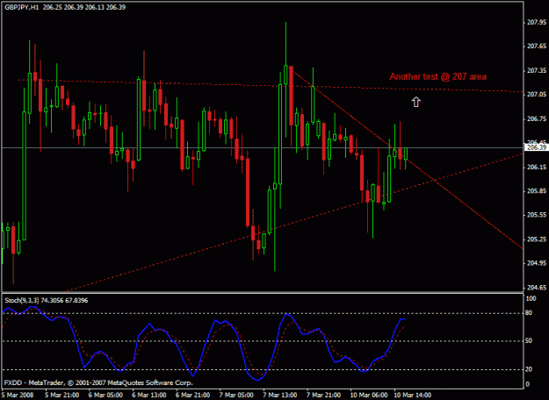
Task: Click the 204.65 price scale label
Action: (x=536, y=288)
